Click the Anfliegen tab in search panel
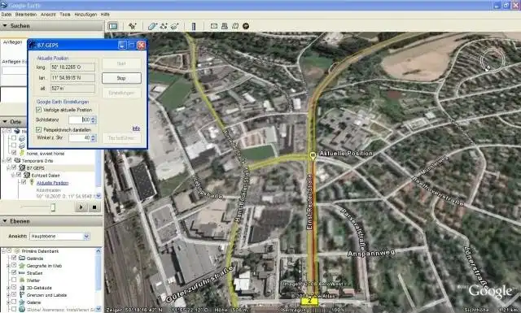This screenshot has width=521, height=313. (x=13, y=42)
